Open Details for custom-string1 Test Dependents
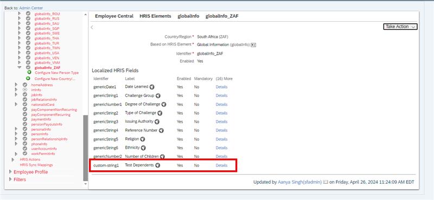Image resolution: width=434 pixels, height=200 pixels. [221, 165]
